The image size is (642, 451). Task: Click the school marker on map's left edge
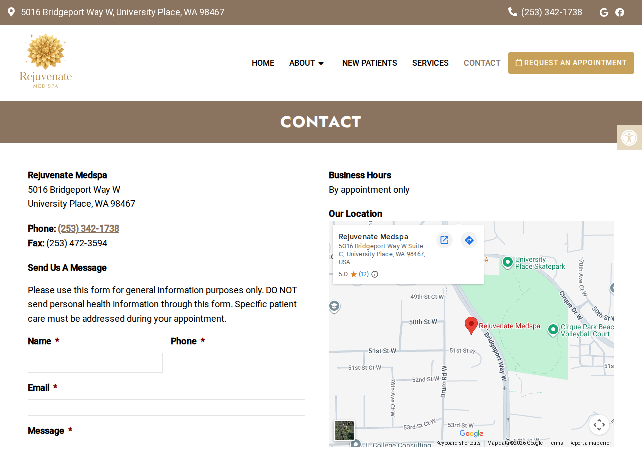(334, 306)
